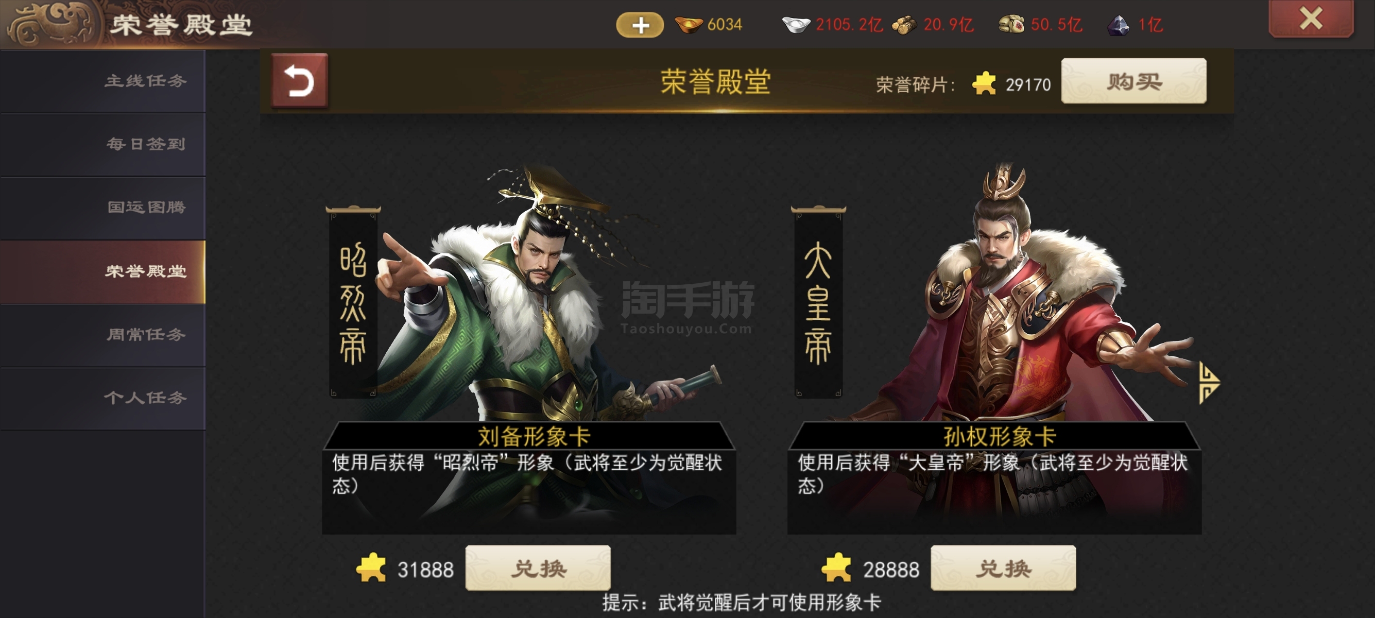
Task: Redeem the 刘备形象卡 with 兑换
Action: (x=538, y=568)
